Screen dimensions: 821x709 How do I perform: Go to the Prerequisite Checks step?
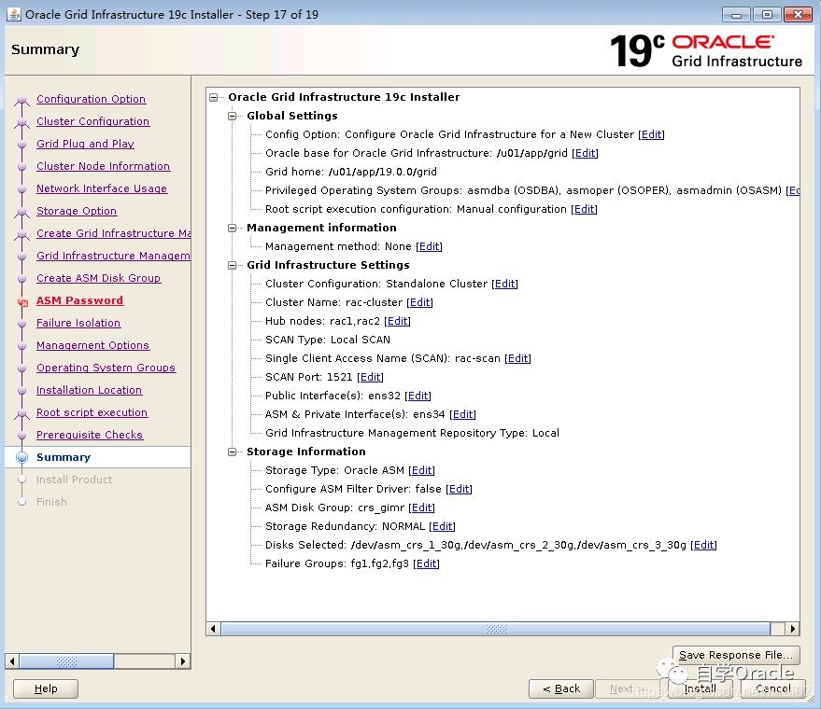tap(90, 435)
